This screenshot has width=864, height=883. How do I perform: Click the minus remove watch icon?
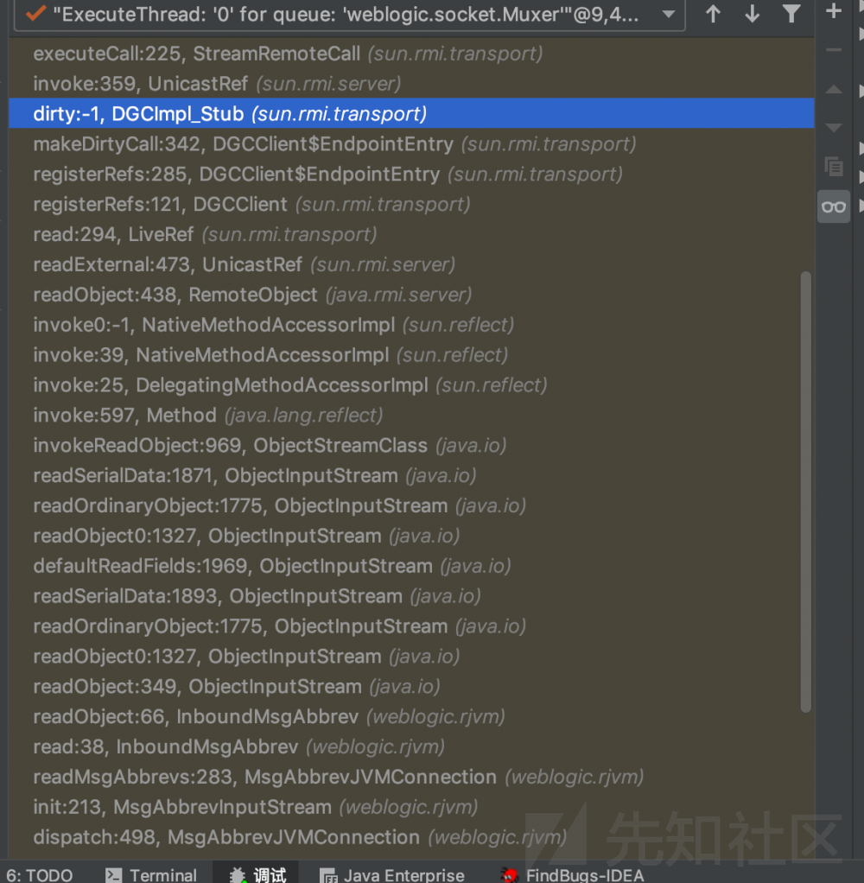pyautogui.click(x=834, y=50)
